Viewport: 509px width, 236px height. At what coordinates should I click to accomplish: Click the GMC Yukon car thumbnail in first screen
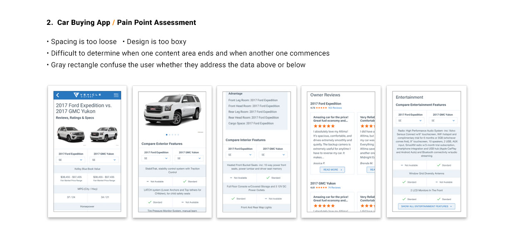[x=104, y=134]
